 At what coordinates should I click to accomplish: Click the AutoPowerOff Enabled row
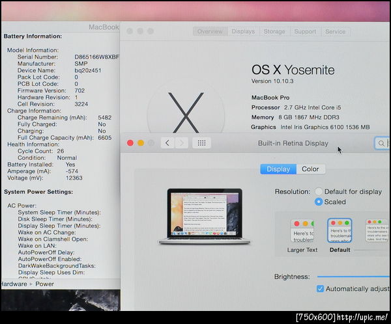click(50, 259)
